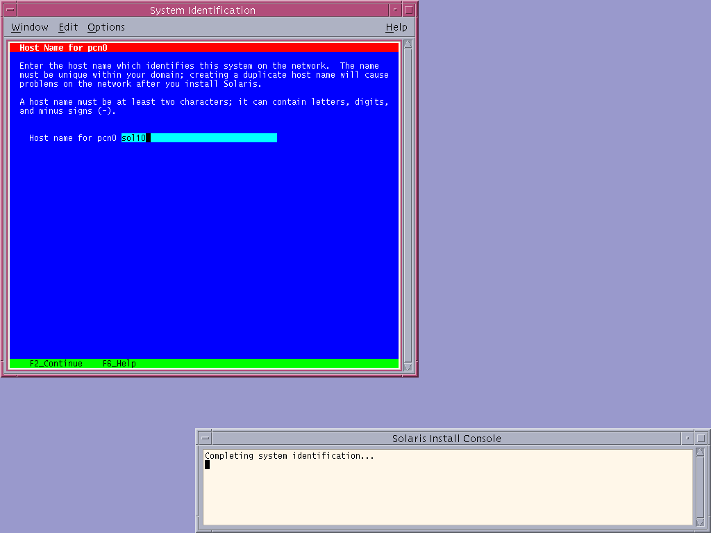Viewport: 711px width, 533px height.
Task: Click the System Identification title bar
Action: [x=203, y=10]
